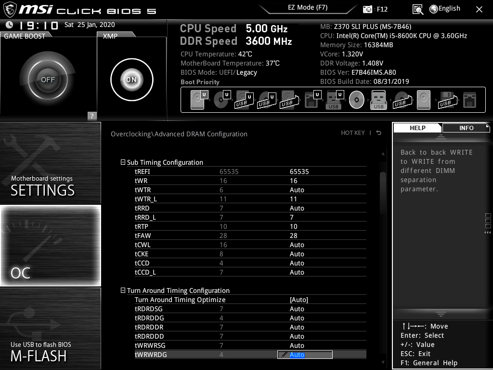Select the tREFI value field 65535
The width and height of the screenshot is (493, 370).
299,172
